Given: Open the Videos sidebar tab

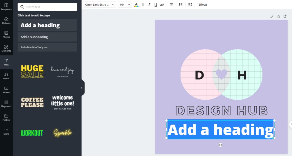Looking at the screenshot, I should click(6, 90).
